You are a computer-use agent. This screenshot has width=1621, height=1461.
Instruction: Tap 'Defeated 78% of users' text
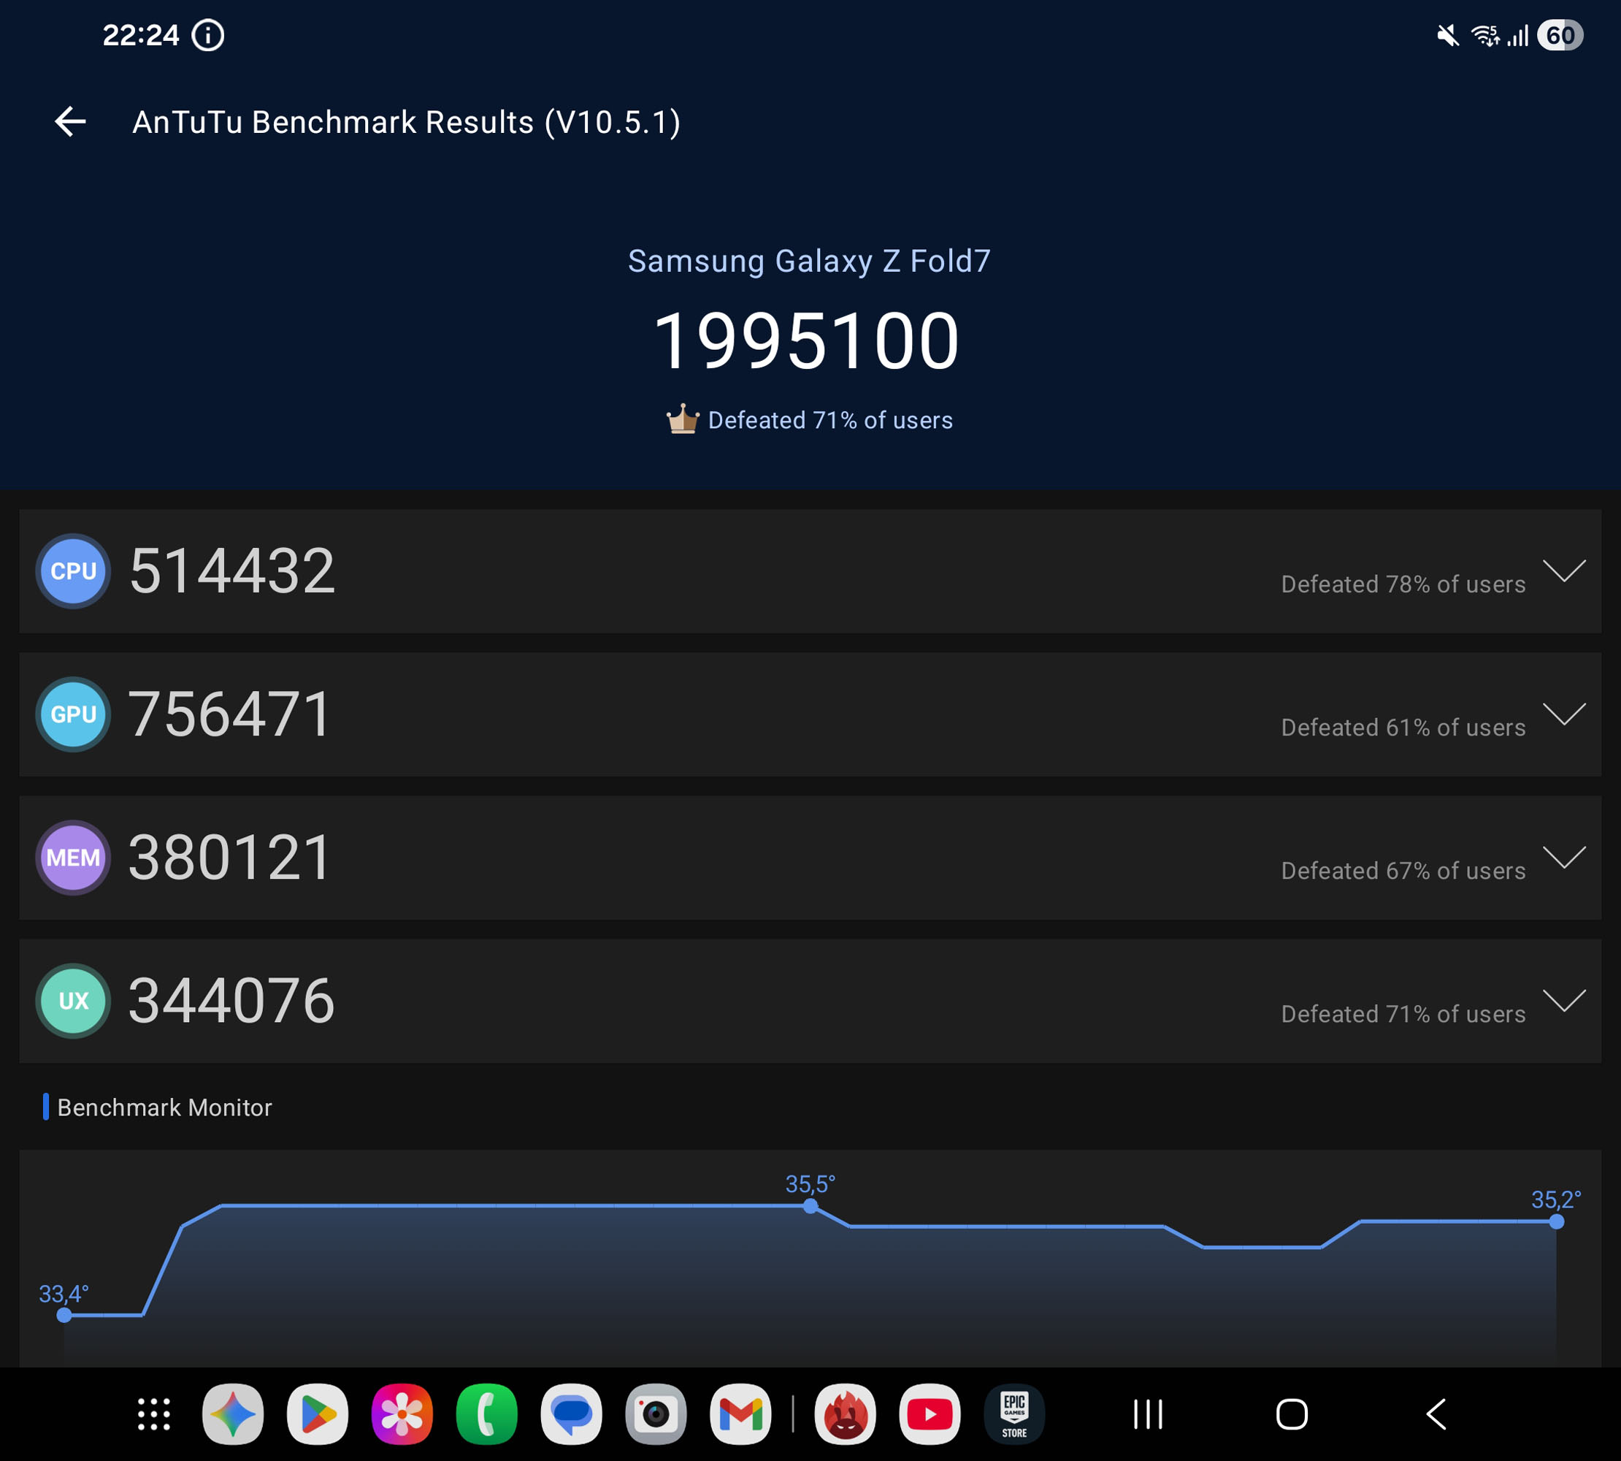pyautogui.click(x=1403, y=584)
